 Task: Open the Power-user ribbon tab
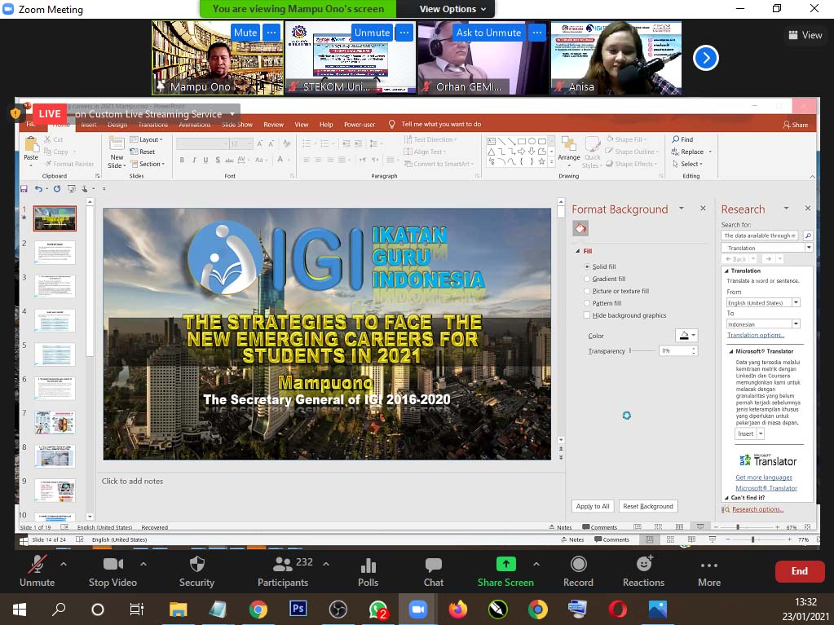click(360, 125)
